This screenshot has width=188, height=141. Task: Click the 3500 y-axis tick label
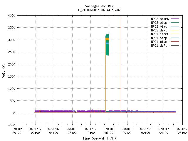tap(11, 28)
